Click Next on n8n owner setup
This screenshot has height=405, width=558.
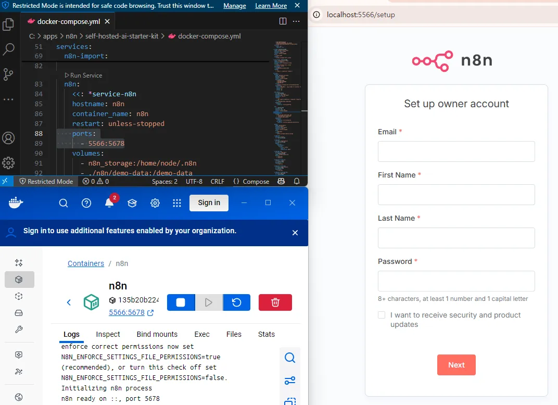tap(456, 365)
